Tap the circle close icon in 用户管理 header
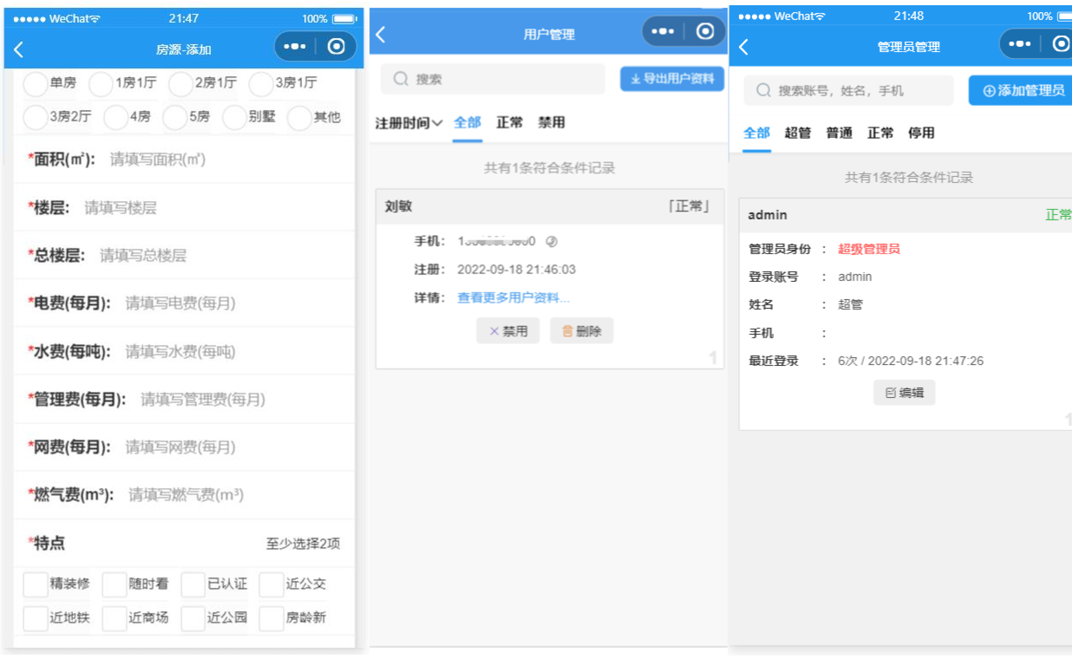The width and height of the screenshot is (1072, 659). [x=705, y=31]
